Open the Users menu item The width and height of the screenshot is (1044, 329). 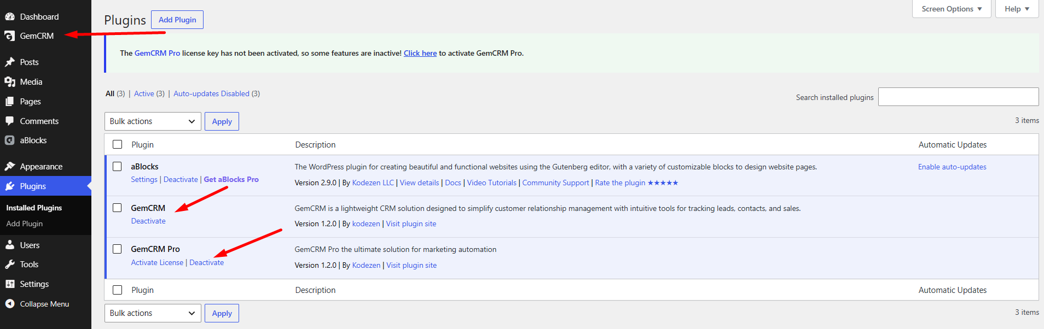(30, 245)
